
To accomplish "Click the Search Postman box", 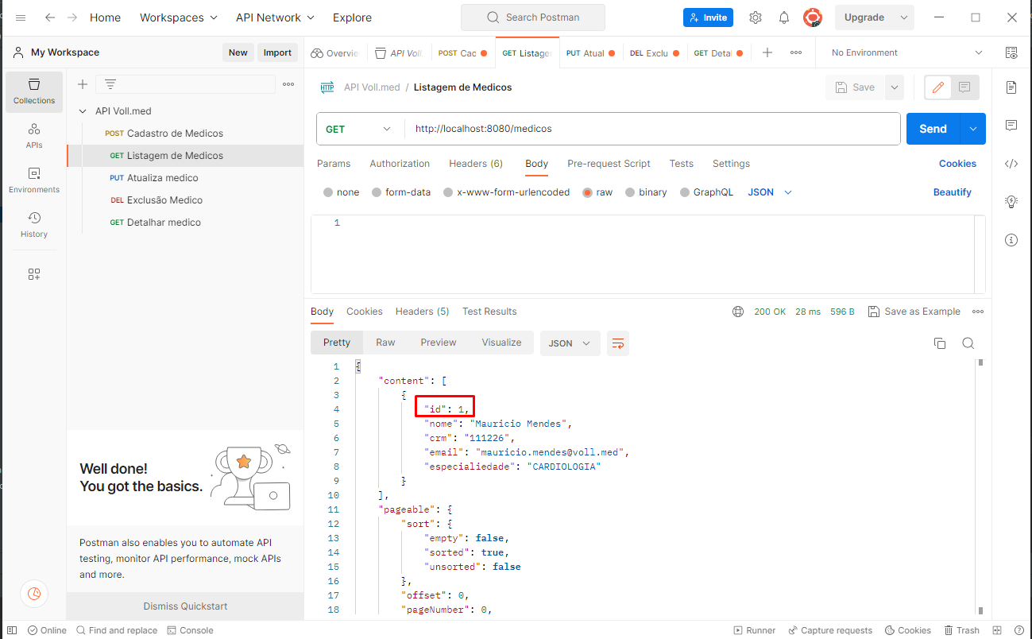I will click(x=532, y=17).
